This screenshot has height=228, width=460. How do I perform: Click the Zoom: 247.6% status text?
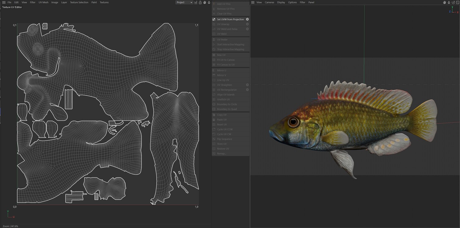10,226
